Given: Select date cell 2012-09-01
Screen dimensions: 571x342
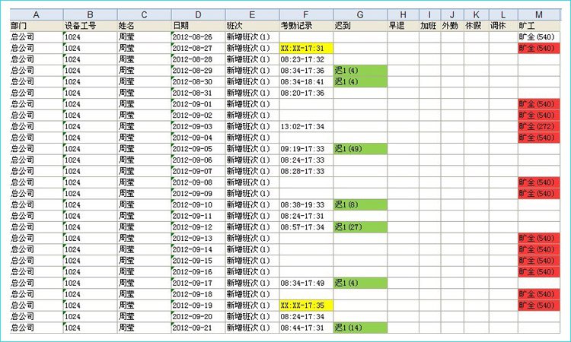Looking at the screenshot, I should 198,103.
